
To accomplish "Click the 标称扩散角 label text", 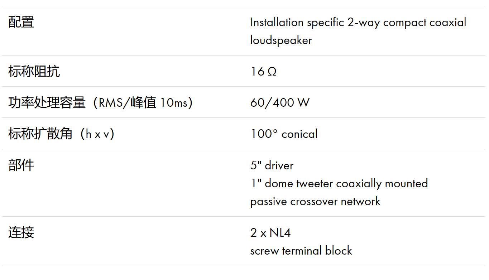I will (x=40, y=134).
